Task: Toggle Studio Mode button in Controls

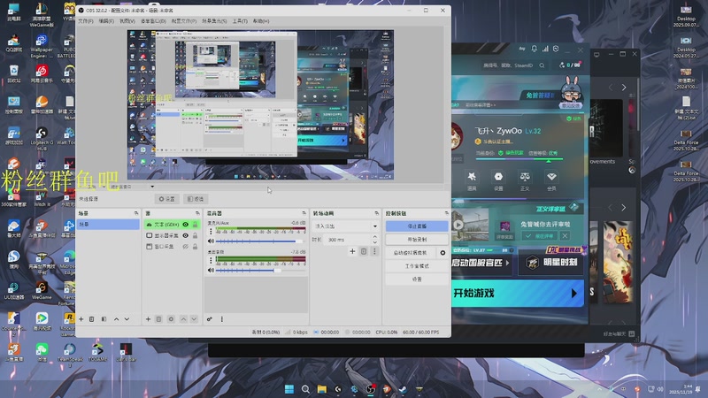Action: click(417, 266)
